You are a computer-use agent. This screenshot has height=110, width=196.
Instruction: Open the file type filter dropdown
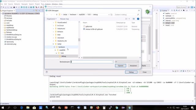[127, 62]
